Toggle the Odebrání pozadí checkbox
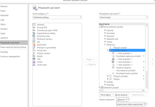This screenshot has height=107, width=155. click(x=102, y=87)
